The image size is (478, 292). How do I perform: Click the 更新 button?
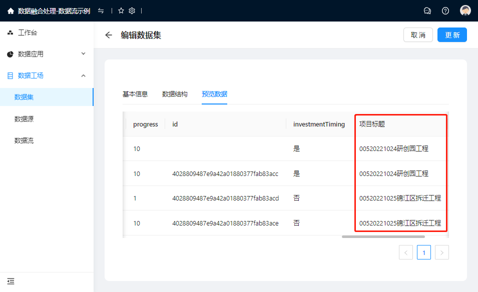pyautogui.click(x=452, y=35)
